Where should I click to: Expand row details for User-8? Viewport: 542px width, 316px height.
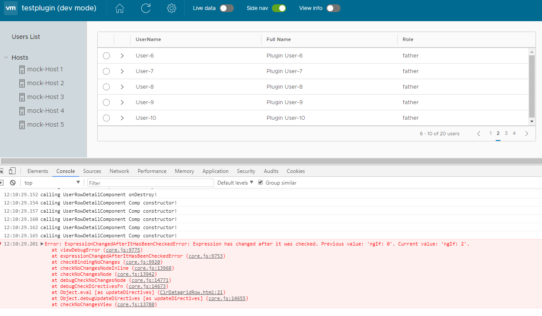coord(122,87)
